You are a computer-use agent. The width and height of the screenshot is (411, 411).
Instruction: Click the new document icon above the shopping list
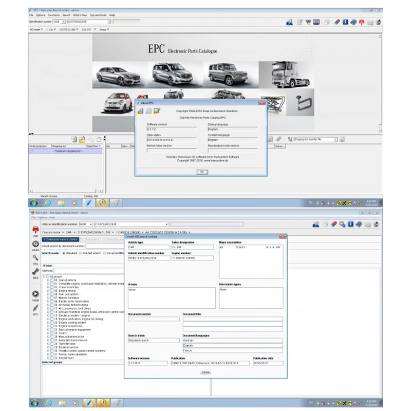tap(74, 139)
